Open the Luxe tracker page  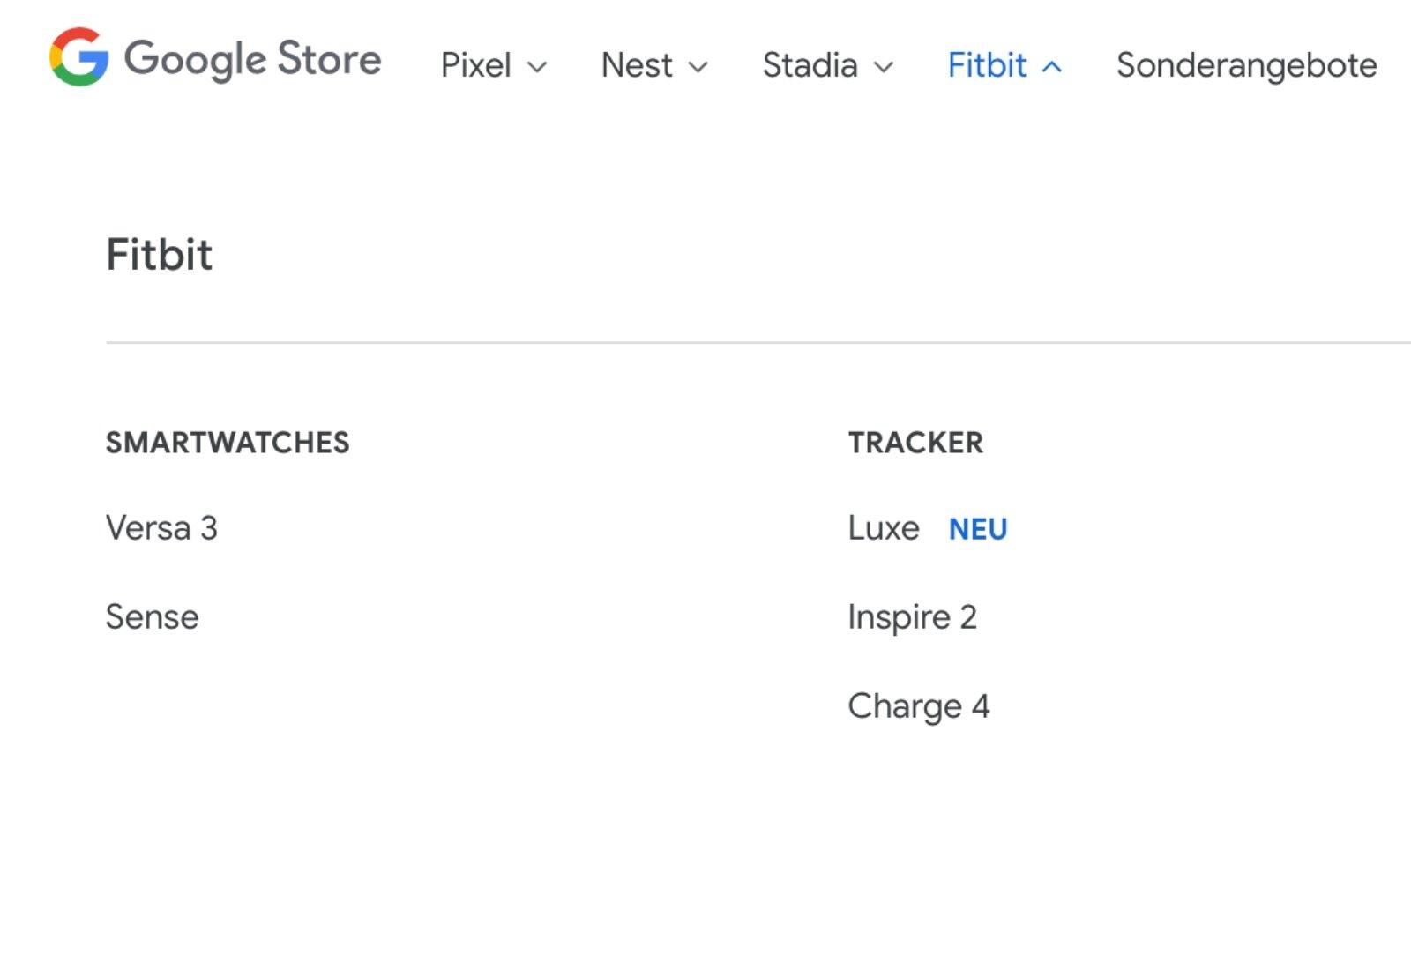(x=884, y=528)
